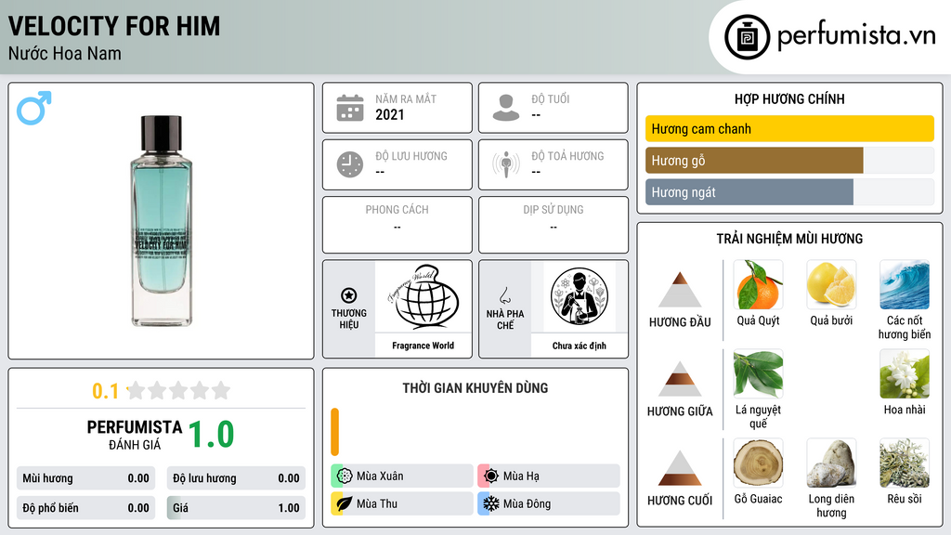
Task: Click the Fragrance World globe logo
Action: pos(423,297)
